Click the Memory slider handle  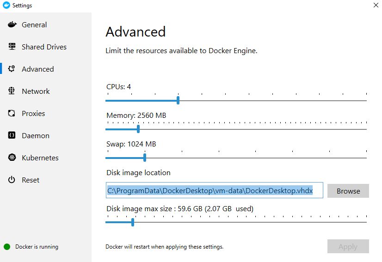click(138, 129)
